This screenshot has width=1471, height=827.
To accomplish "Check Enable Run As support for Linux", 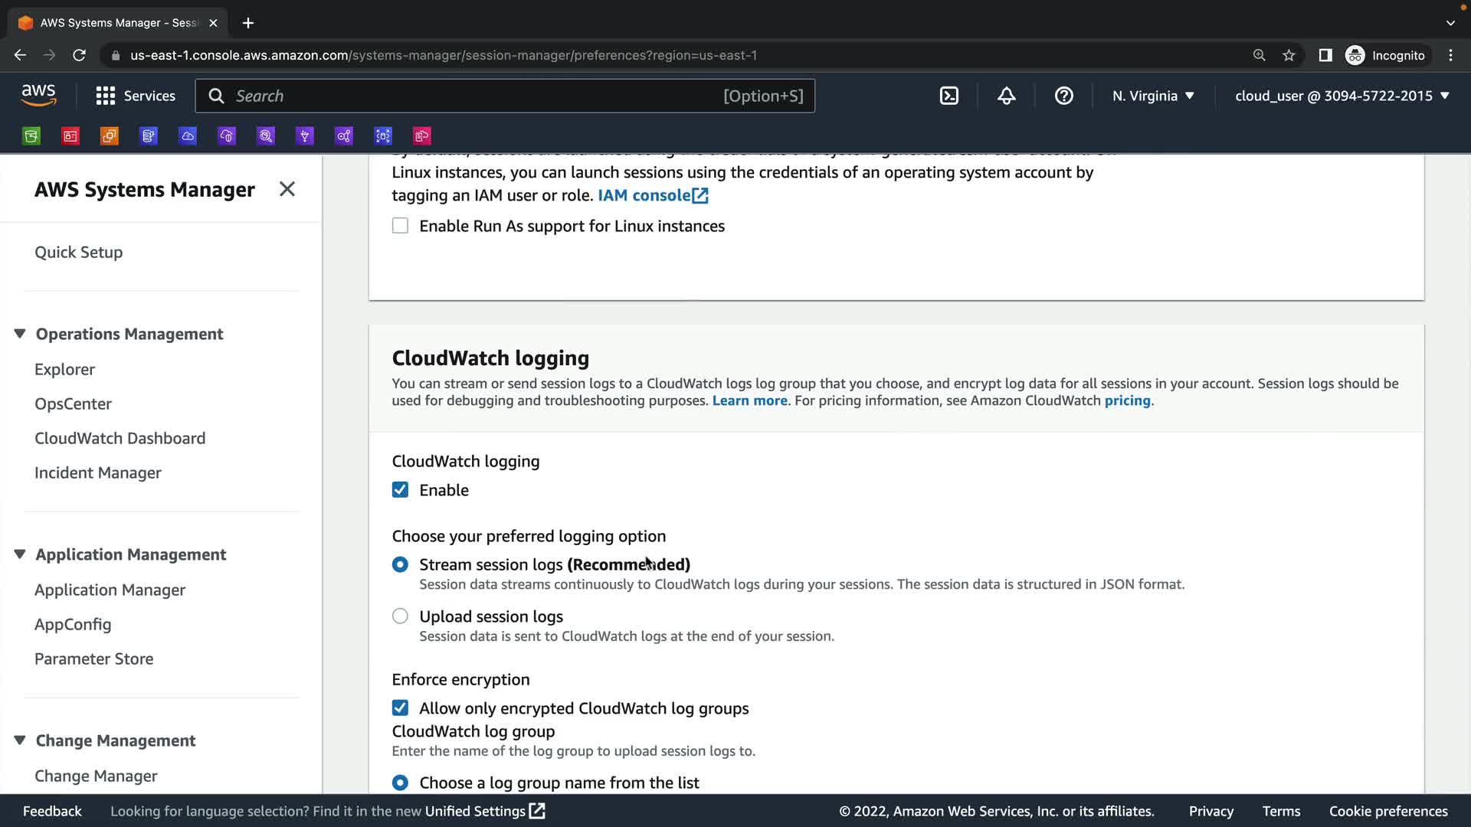I will click(400, 226).
